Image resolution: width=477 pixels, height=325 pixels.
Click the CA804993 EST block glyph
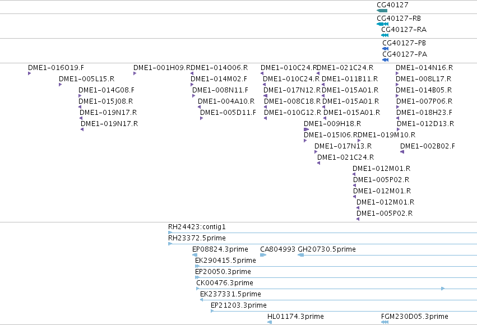coord(263,255)
